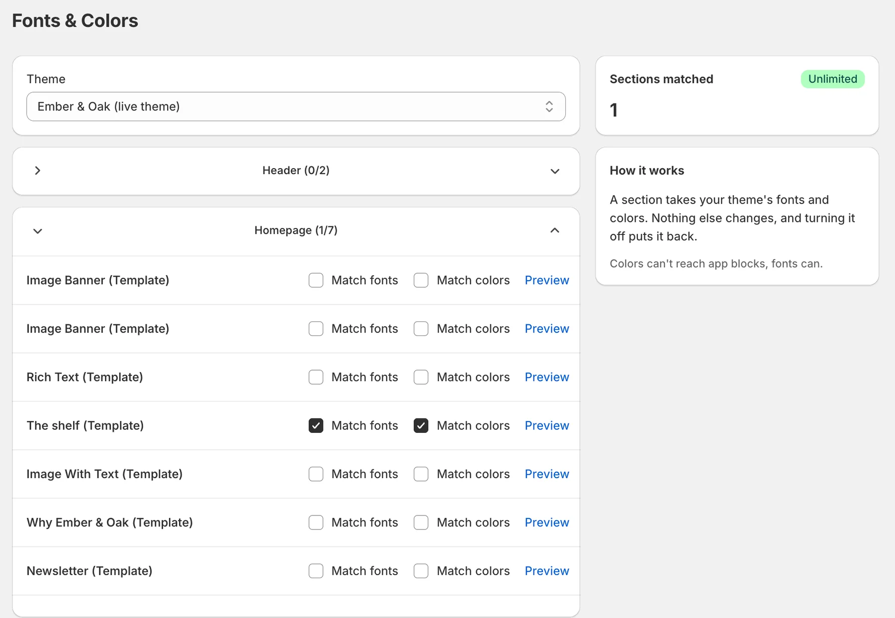The width and height of the screenshot is (895, 618).
Task: Check Match fonts for Why Ember & Oak
Action: [316, 522]
